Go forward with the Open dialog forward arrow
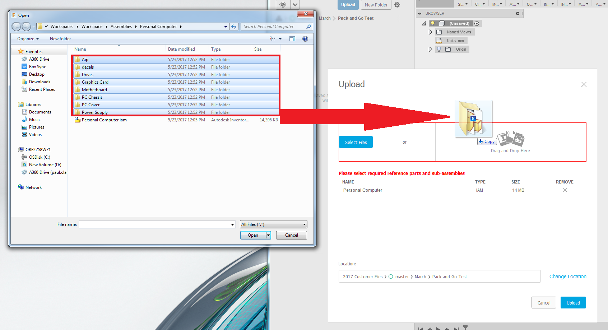The image size is (608, 330). tap(26, 27)
